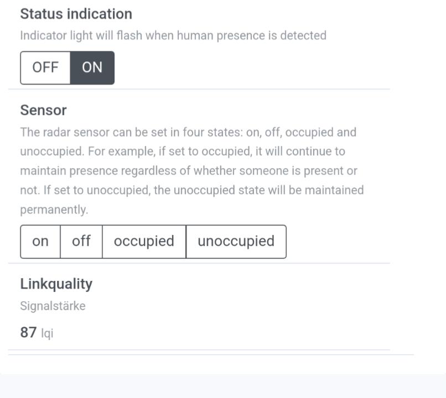This screenshot has height=398, width=446.
Task: Set sensor to occupied state
Action: (x=144, y=242)
